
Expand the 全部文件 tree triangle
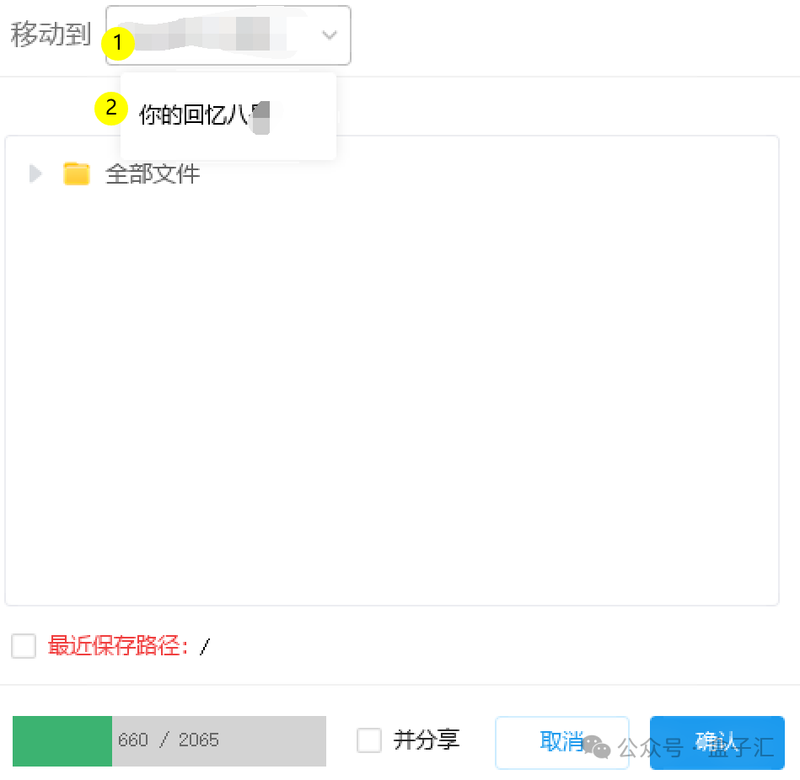[x=35, y=174]
